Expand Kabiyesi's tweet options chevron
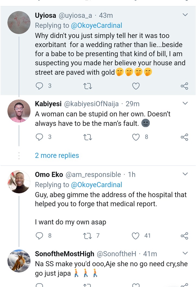The image size is (196, 287). pos(185,103)
